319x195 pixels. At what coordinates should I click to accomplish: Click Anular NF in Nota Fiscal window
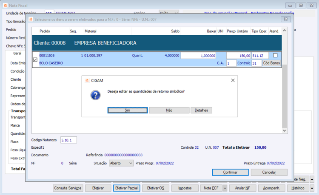(242, 188)
